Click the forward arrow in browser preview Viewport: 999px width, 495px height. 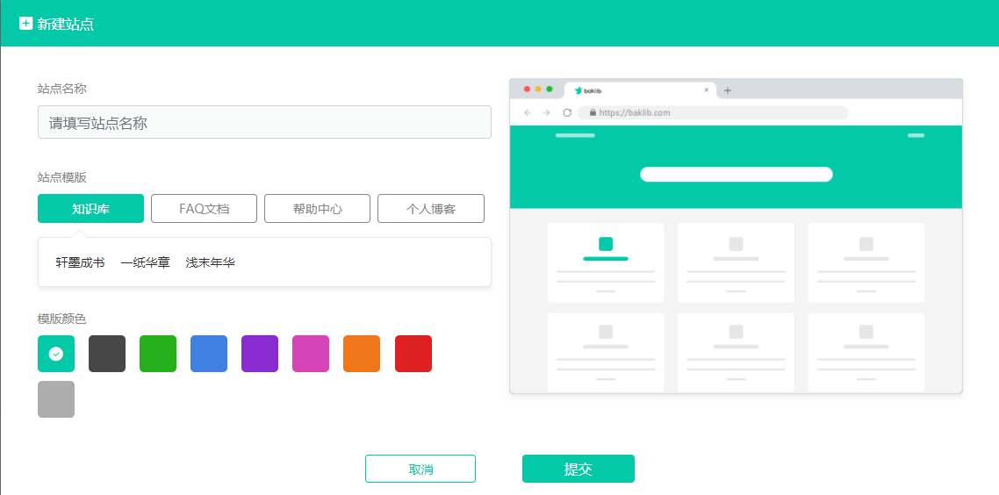point(546,112)
